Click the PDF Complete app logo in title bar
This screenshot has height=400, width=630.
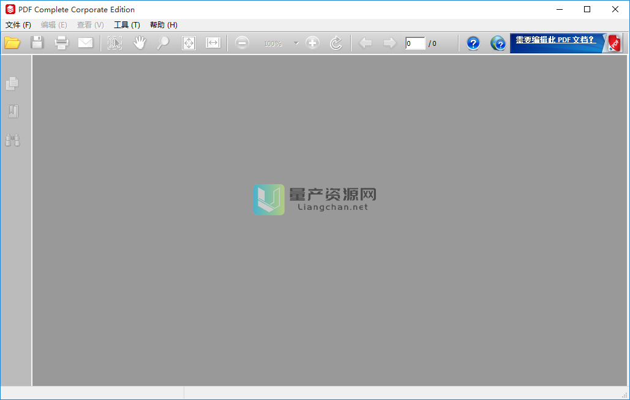coord(10,9)
